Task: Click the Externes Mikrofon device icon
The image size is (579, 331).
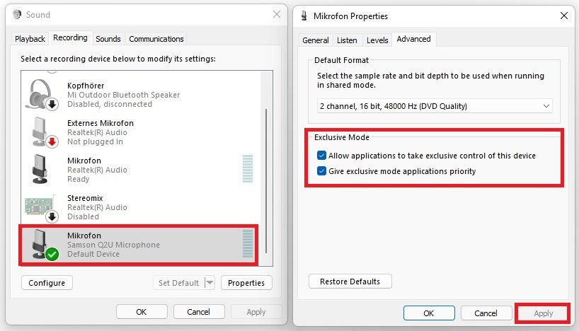Action: 42,132
